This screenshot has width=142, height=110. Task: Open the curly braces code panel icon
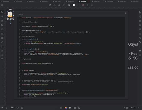pyautogui.click(x=140, y=55)
